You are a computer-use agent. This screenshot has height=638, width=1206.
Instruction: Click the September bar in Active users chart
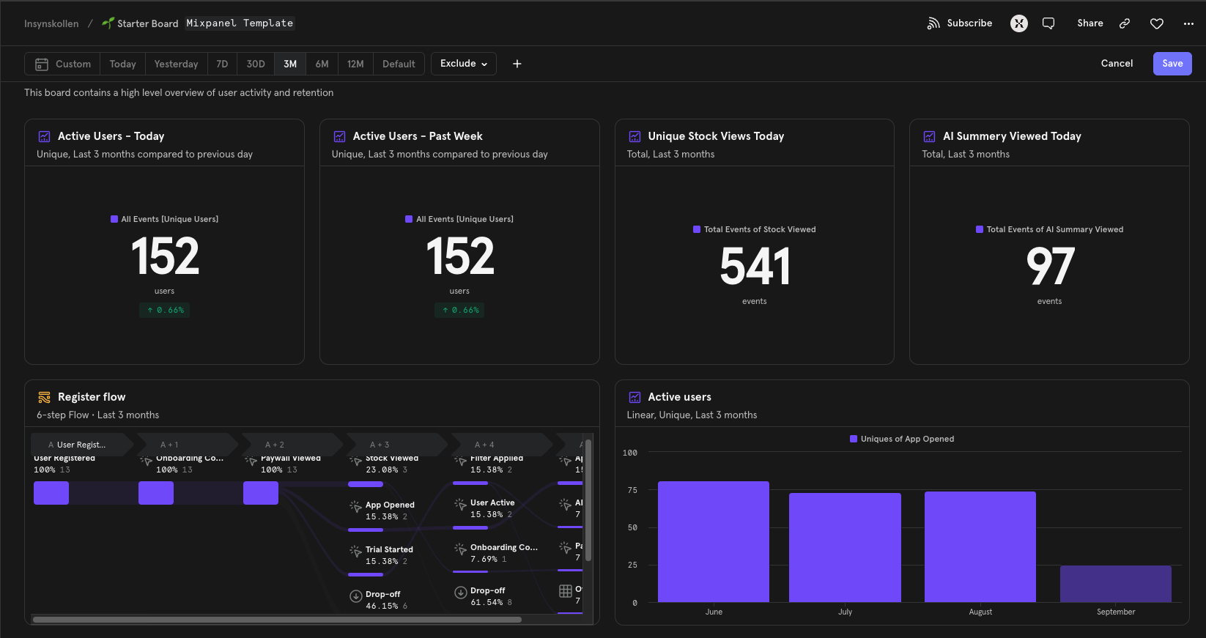click(1116, 584)
